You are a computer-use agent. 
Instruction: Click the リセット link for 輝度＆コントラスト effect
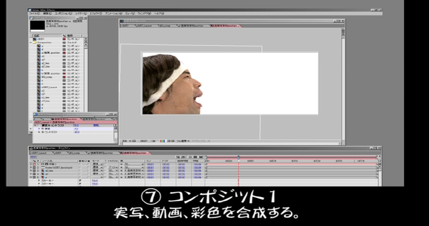click(x=76, y=125)
